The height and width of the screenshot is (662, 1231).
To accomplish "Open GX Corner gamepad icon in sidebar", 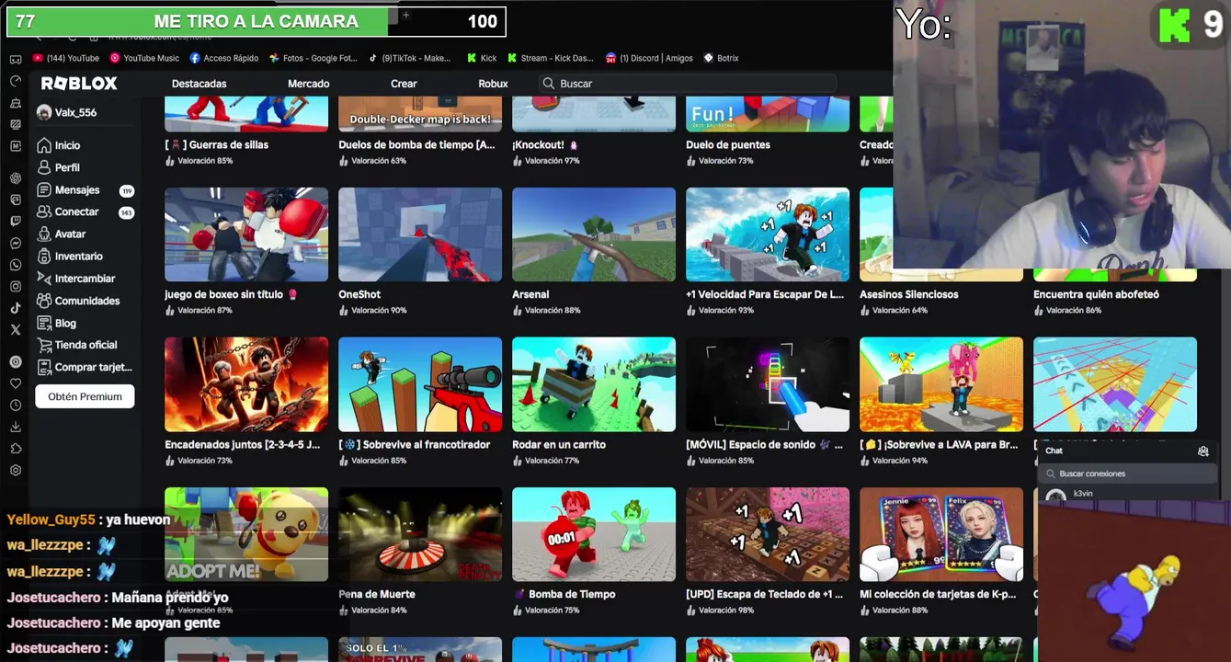I will coord(16,59).
